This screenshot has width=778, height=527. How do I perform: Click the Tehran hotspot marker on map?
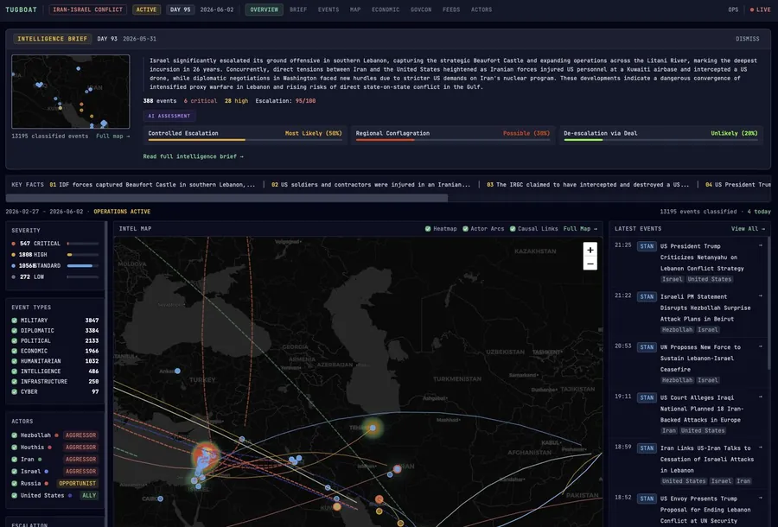point(373,428)
